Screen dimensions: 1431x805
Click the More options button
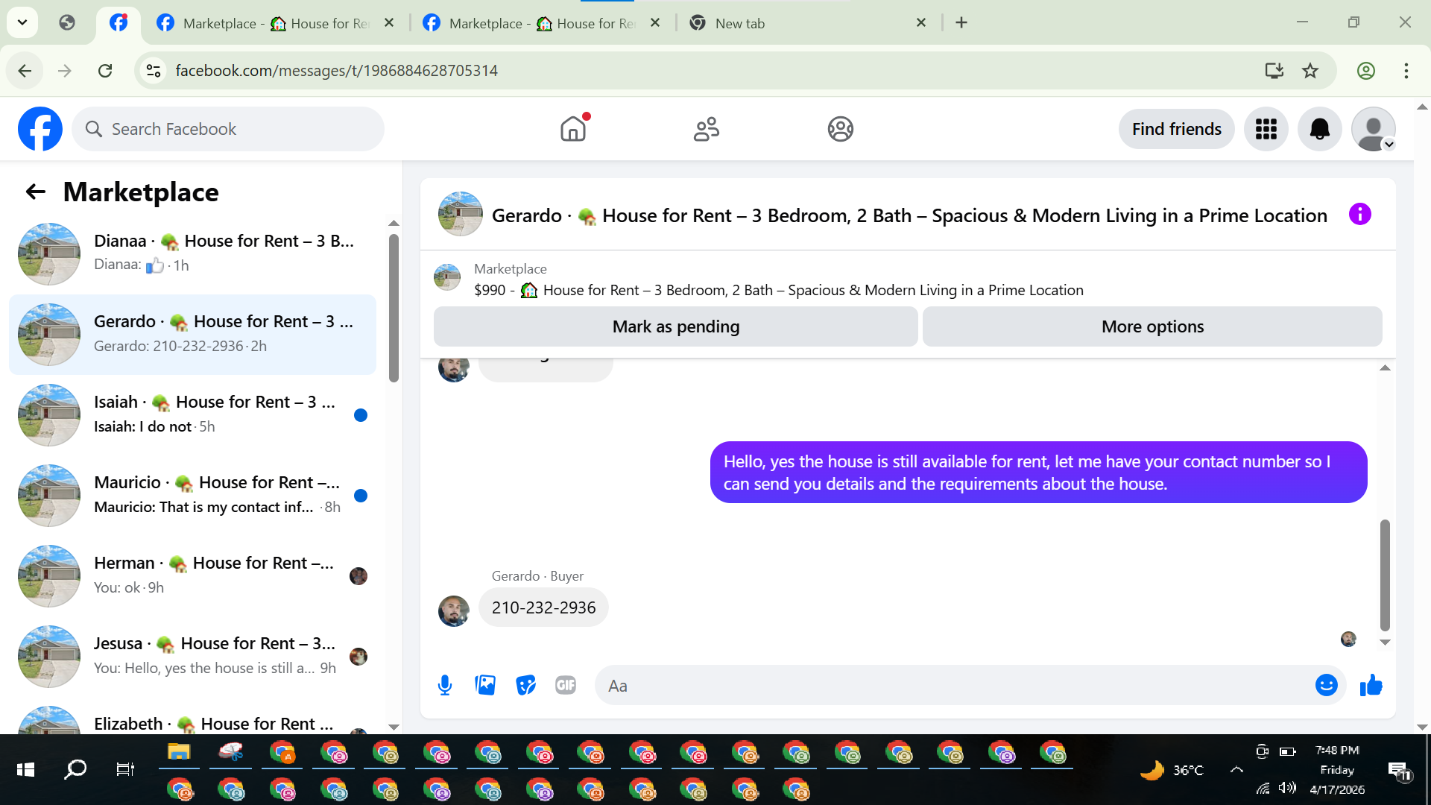click(1152, 326)
